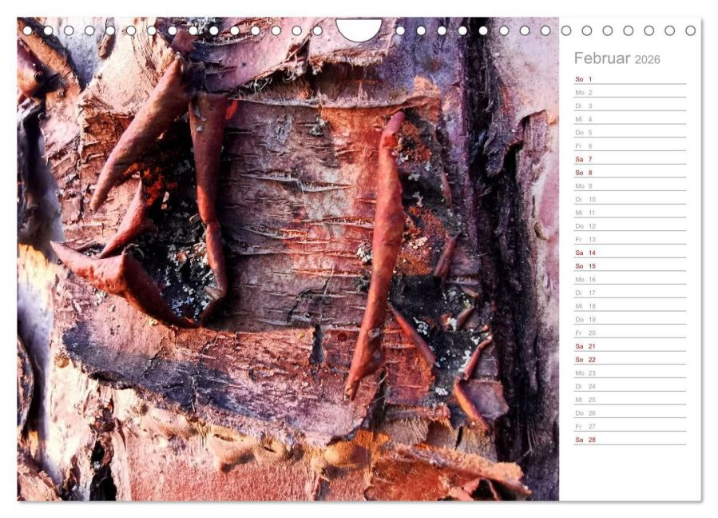Select the Sa 7 date row

(630, 159)
